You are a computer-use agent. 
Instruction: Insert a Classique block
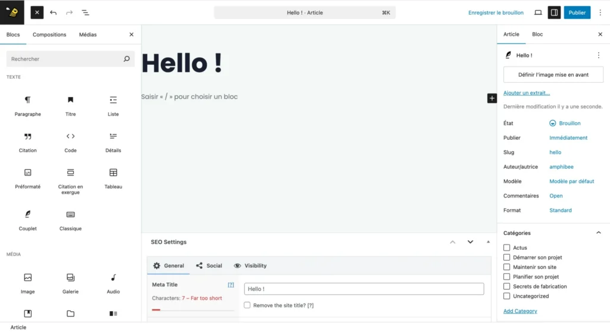pyautogui.click(x=70, y=220)
